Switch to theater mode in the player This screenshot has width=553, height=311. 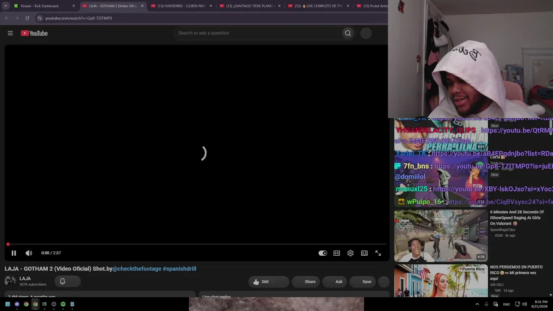coord(364,253)
